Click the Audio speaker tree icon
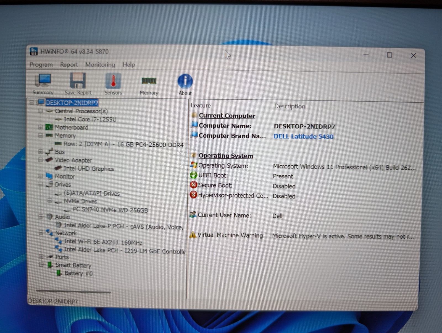442x333 pixels. (x=50, y=217)
